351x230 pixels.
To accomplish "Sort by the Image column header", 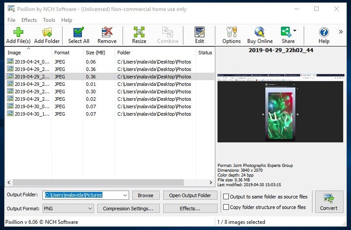I will click(x=28, y=53).
